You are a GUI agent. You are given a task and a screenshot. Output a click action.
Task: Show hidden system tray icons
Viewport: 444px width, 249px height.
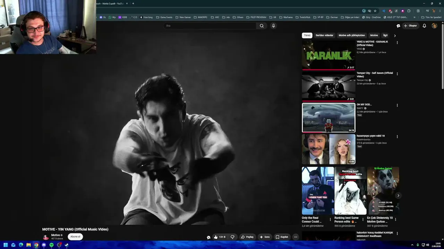412,245
